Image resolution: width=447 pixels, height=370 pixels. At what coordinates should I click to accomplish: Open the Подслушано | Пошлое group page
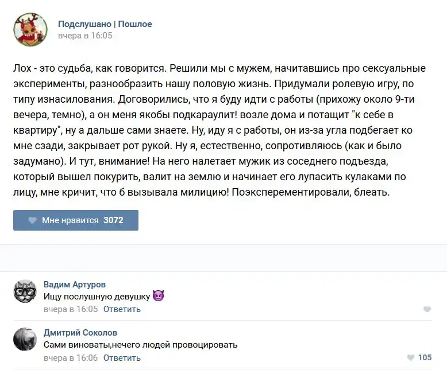(105, 24)
